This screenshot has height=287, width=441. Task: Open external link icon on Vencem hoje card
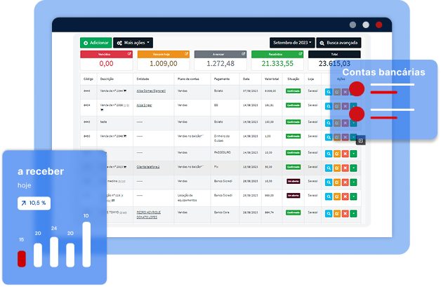pyautogui.click(x=186, y=54)
